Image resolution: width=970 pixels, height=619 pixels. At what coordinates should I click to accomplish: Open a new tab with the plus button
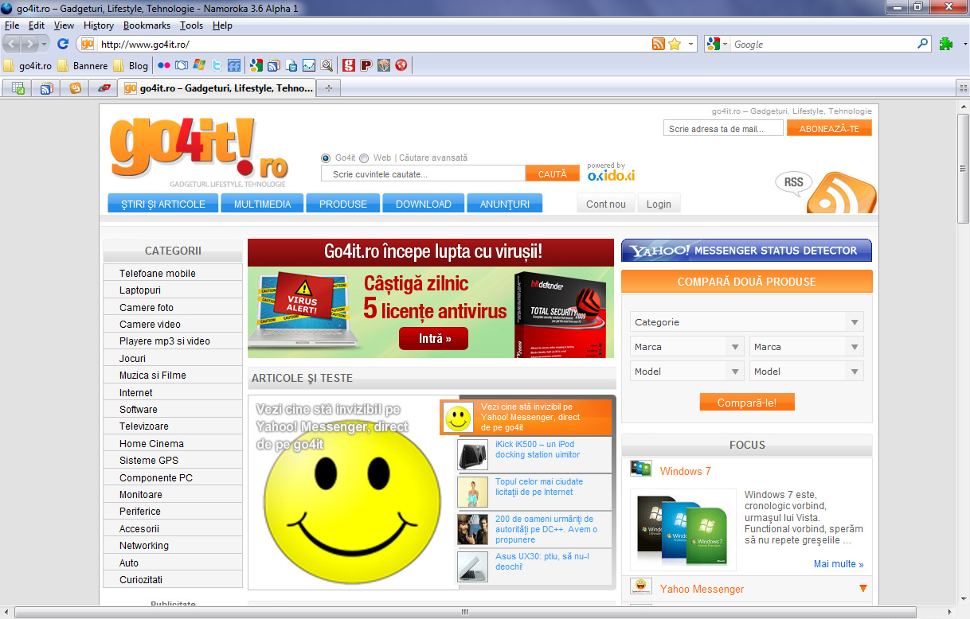328,88
